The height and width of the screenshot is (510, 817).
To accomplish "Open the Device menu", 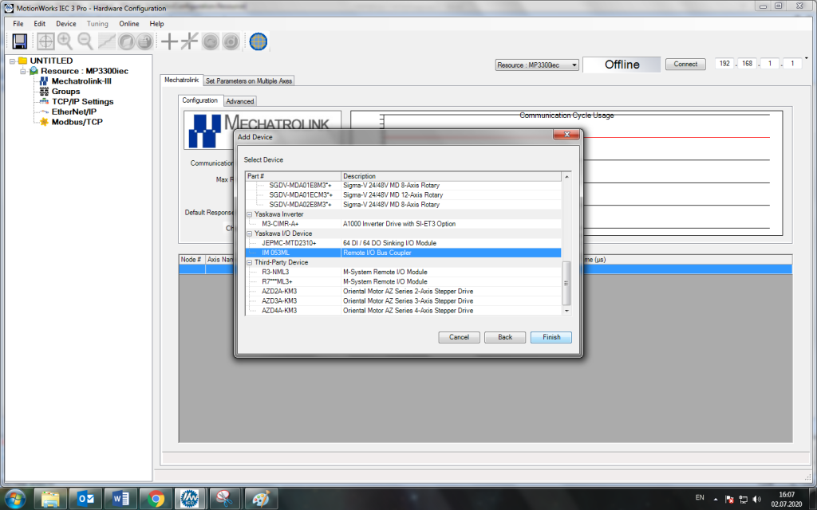I will click(x=66, y=23).
